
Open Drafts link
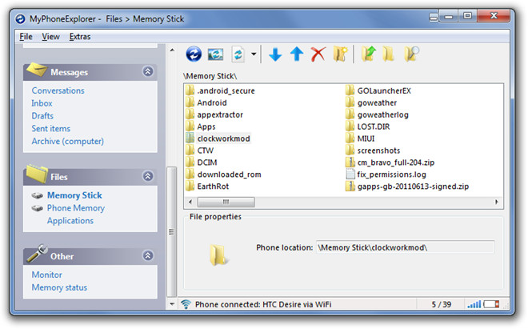point(42,116)
